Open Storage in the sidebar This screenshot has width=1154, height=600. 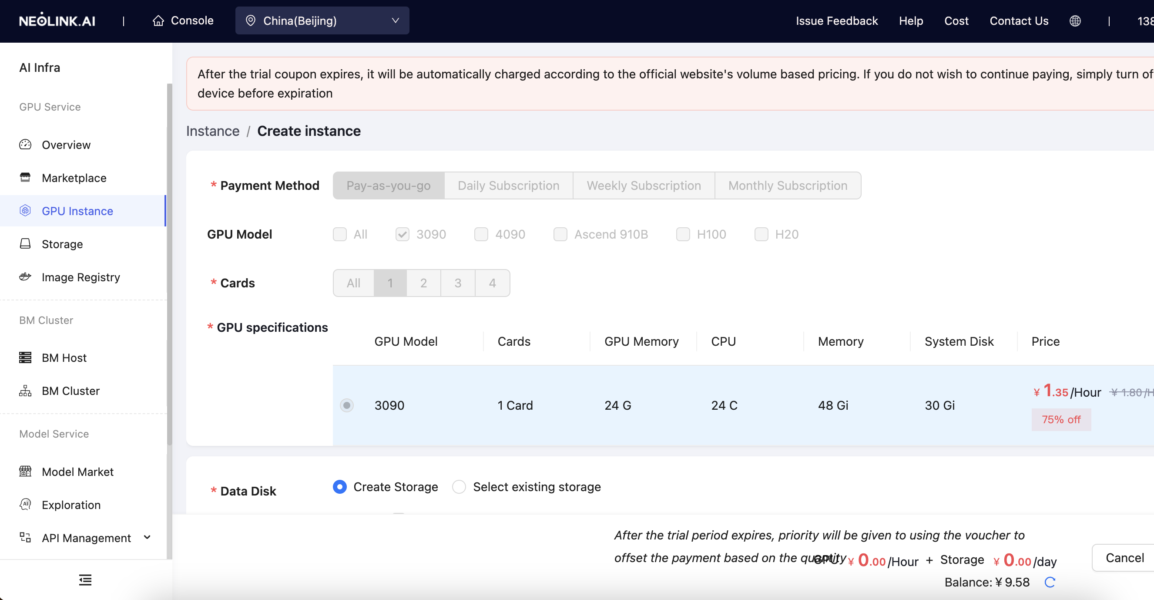pyautogui.click(x=83, y=244)
